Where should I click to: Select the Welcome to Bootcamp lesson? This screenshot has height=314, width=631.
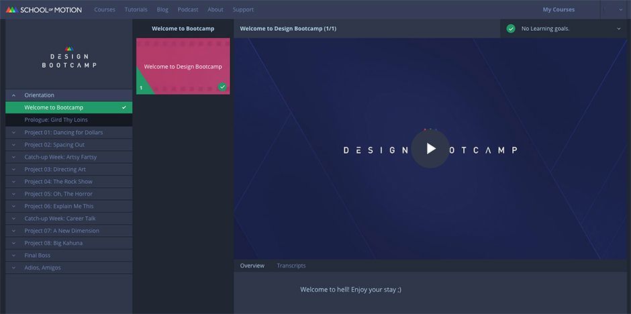coord(69,108)
